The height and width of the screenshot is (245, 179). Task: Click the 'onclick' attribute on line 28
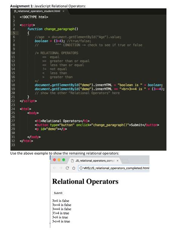pos(83,125)
